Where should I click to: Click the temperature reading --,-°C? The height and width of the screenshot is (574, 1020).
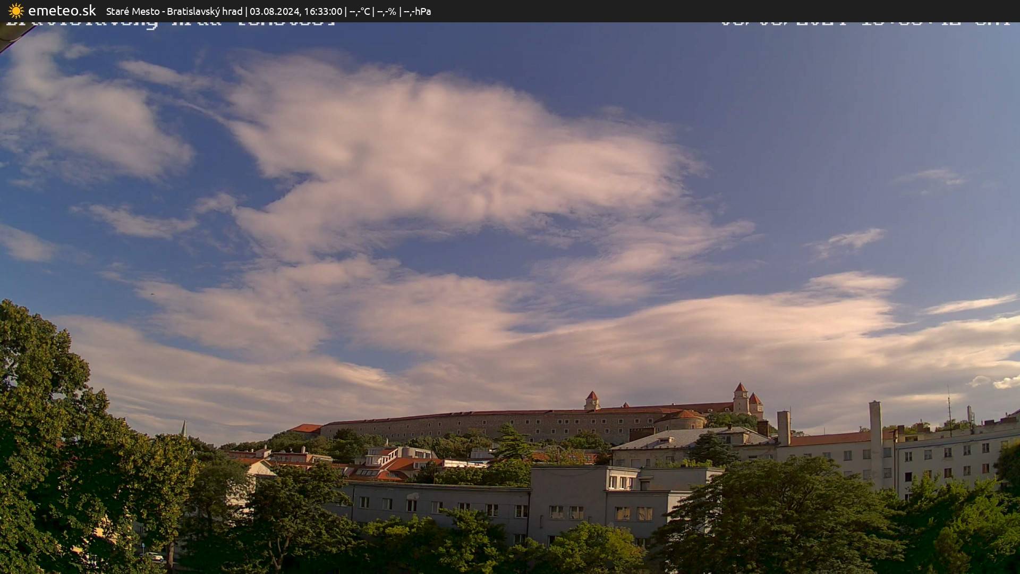point(359,11)
